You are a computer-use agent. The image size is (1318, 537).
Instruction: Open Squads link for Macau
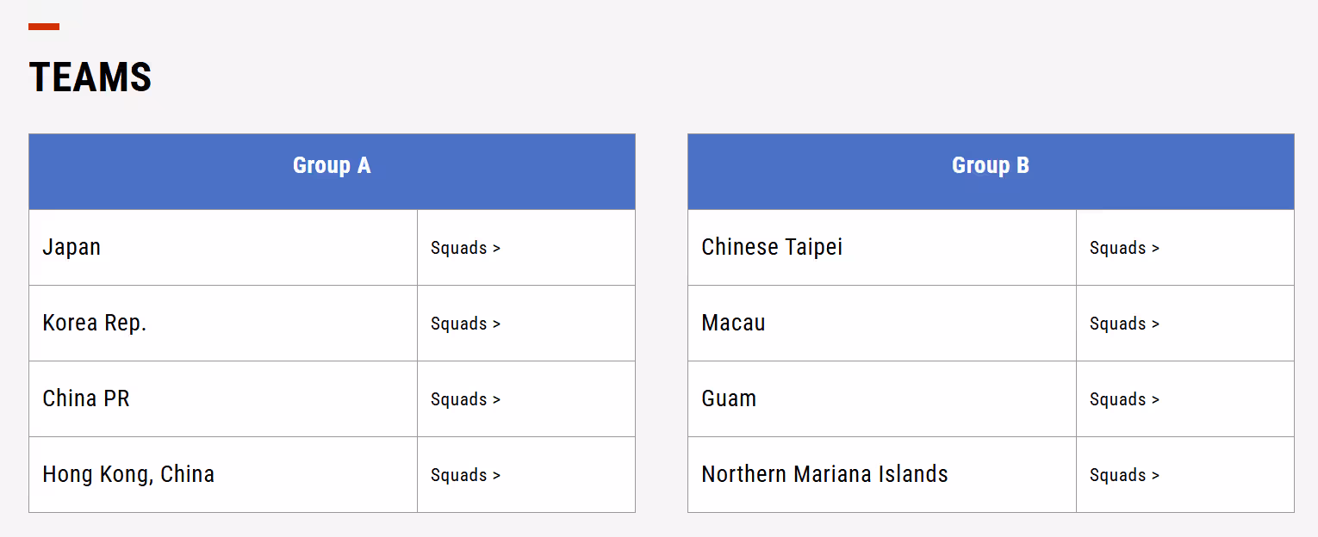tap(1124, 324)
